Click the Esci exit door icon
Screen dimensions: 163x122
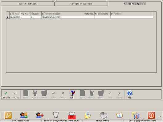(x=72, y=93)
